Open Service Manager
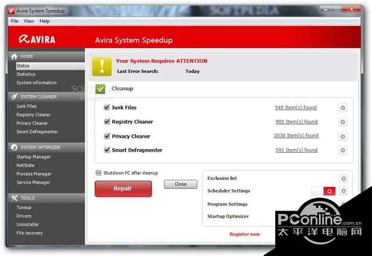372x256 pixels. pos(33,183)
